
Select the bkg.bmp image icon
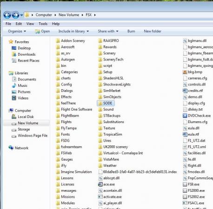click(x=185, y=72)
